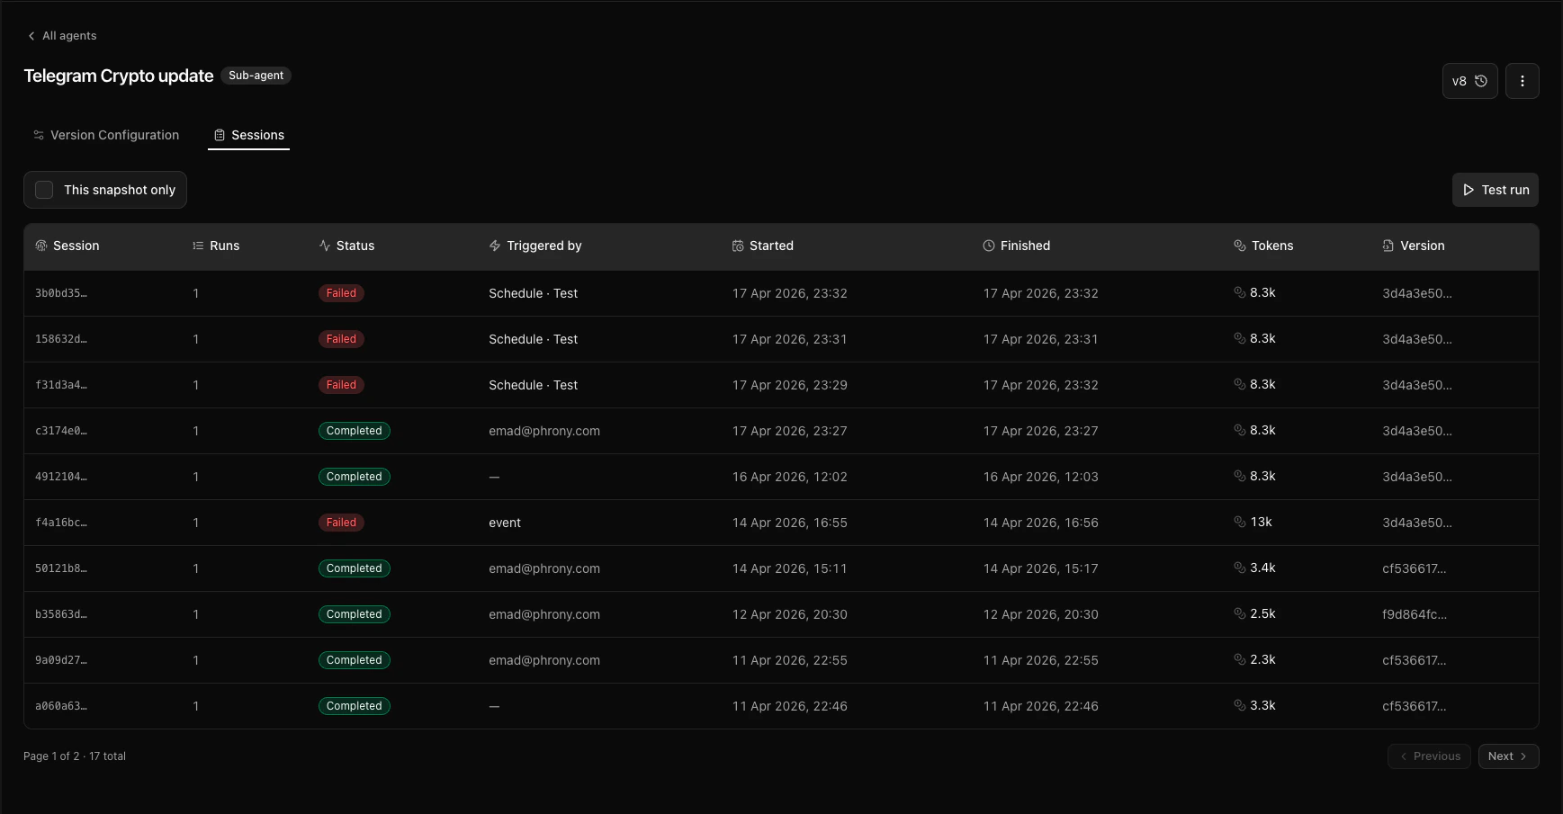Click Failed badge in row f31d3a4…
The height and width of the screenshot is (814, 1563).
tap(341, 385)
